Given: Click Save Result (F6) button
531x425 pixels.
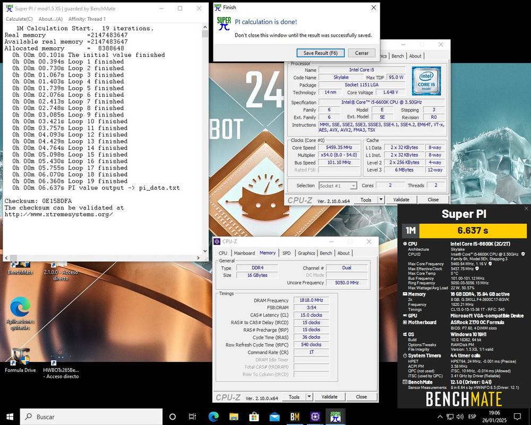Looking at the screenshot, I should tap(320, 53).
